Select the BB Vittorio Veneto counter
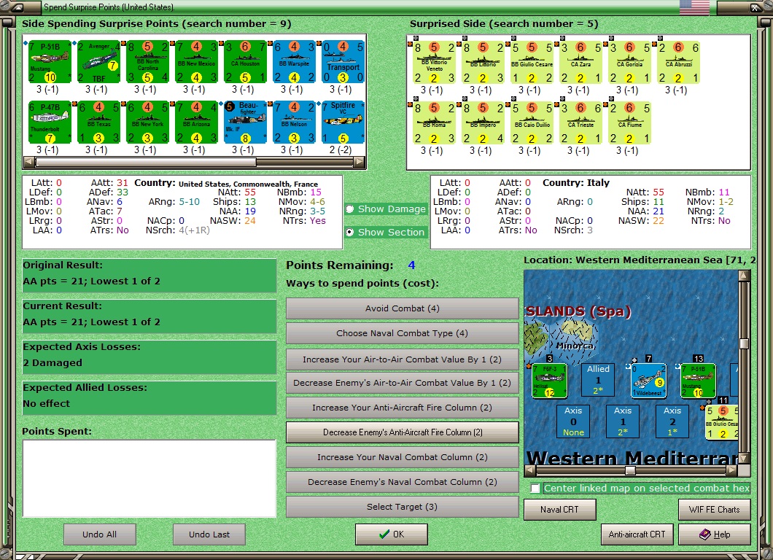This screenshot has width=773, height=560. pos(434,63)
